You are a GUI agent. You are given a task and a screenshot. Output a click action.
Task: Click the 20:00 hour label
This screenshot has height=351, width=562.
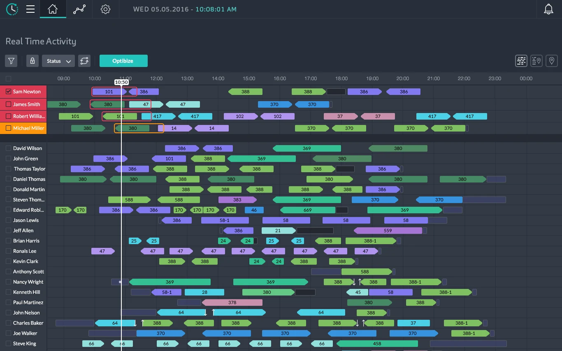[403, 79]
